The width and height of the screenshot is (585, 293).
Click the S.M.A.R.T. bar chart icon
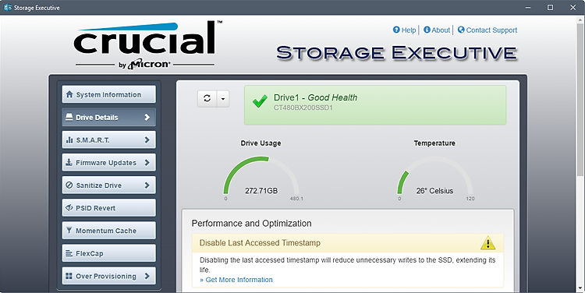tap(69, 139)
